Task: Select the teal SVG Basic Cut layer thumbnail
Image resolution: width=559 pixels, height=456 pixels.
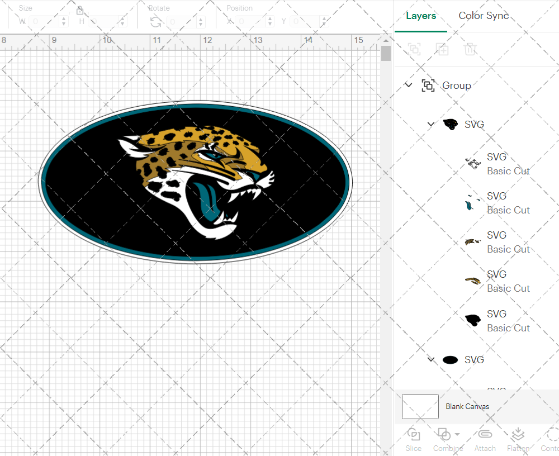Action: click(x=472, y=203)
